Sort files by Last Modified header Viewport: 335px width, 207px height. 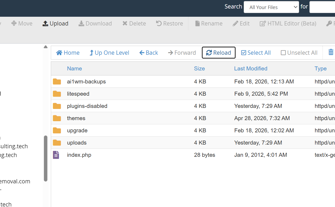[251, 69]
